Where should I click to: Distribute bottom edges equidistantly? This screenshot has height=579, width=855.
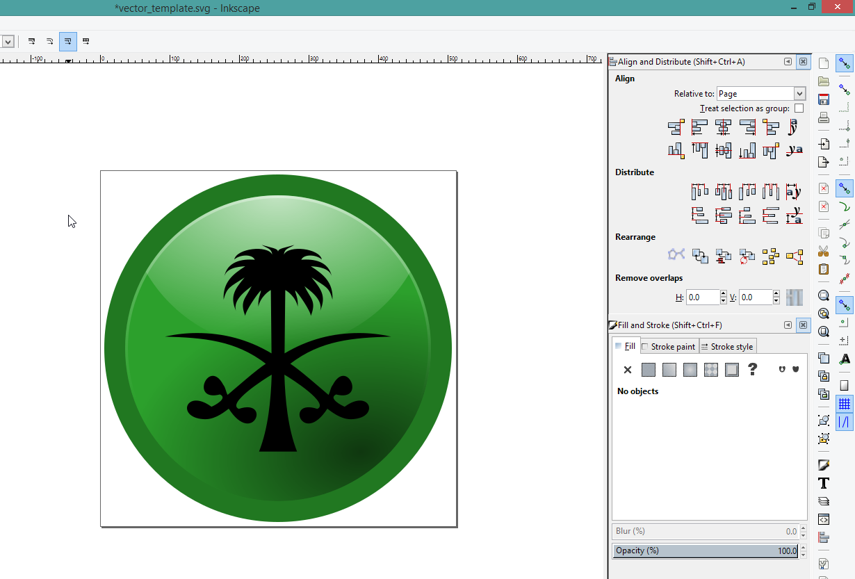[747, 215]
